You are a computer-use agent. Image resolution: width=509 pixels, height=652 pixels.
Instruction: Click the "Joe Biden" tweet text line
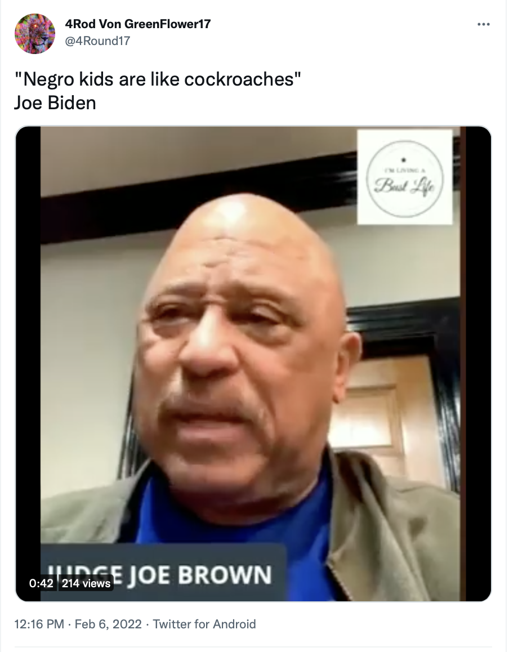(x=55, y=103)
